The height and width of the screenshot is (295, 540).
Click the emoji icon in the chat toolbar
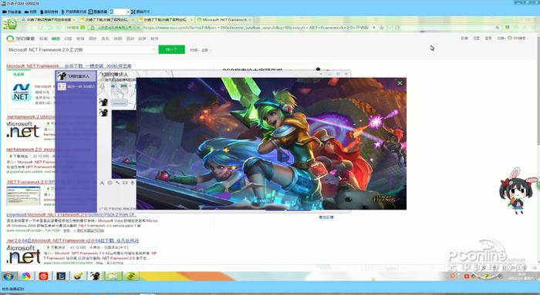110,183
